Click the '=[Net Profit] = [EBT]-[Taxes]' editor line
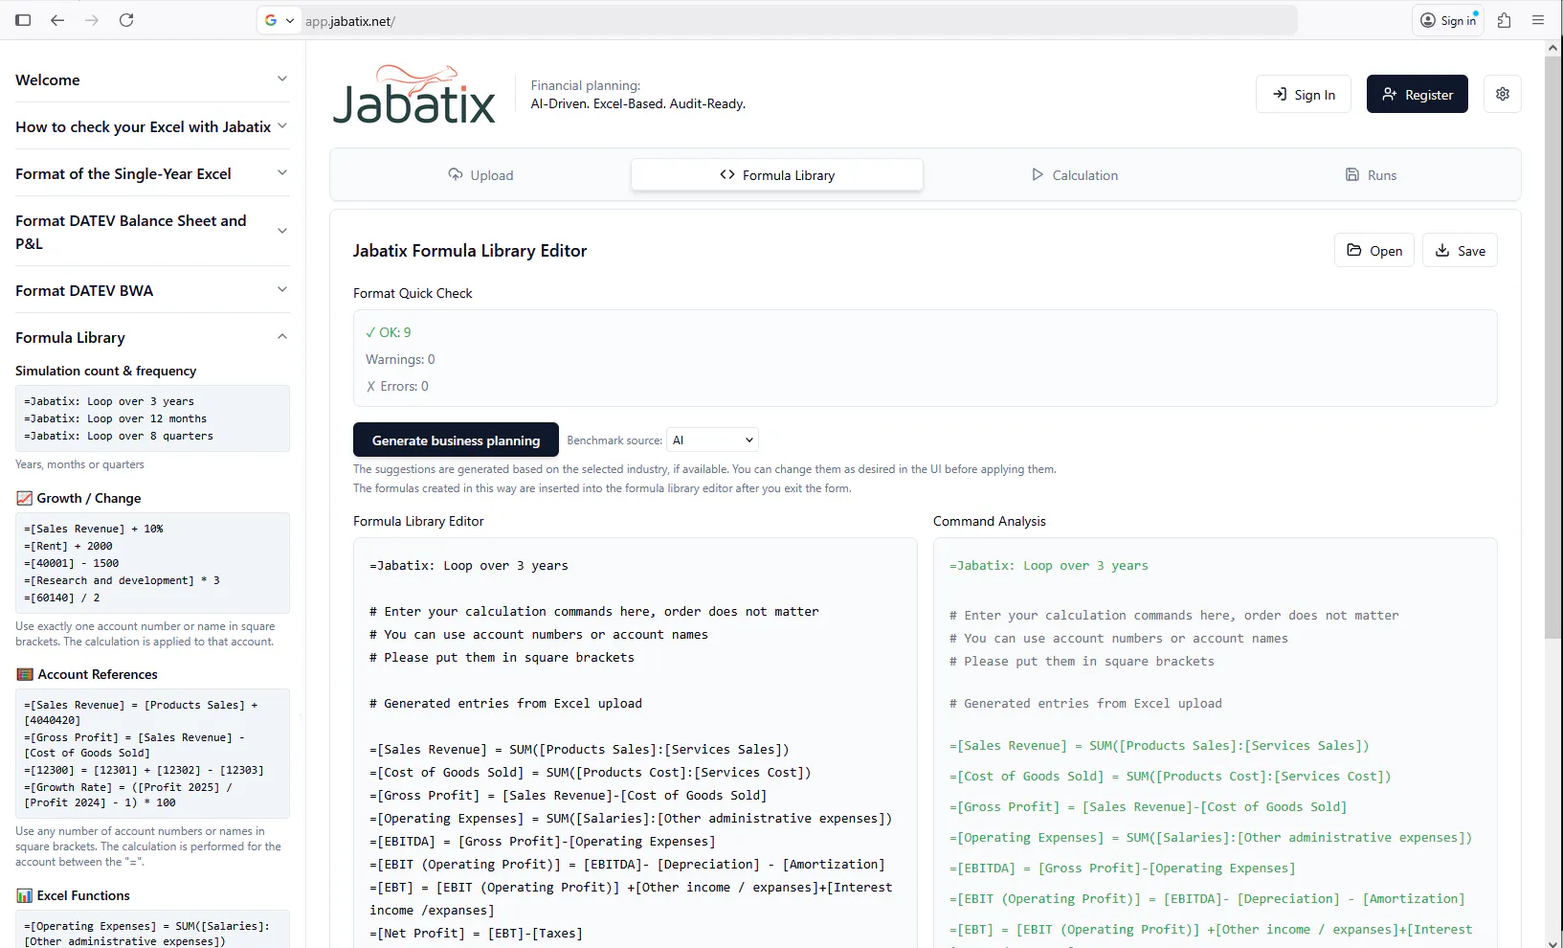The width and height of the screenshot is (1563, 948). click(x=476, y=934)
